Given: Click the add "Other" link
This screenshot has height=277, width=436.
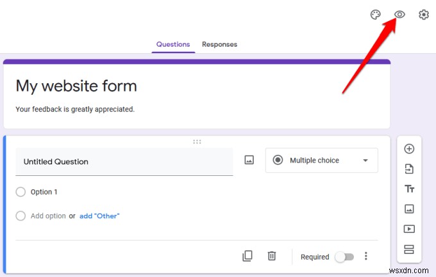Looking at the screenshot, I should [99, 216].
